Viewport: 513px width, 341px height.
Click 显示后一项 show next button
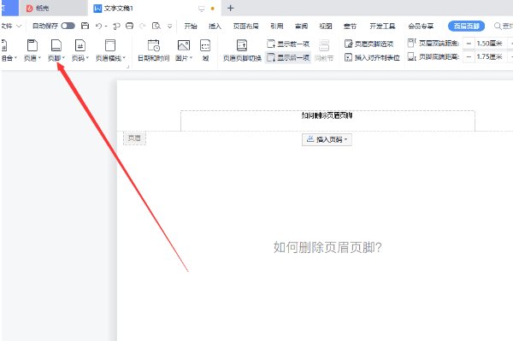coord(288,57)
